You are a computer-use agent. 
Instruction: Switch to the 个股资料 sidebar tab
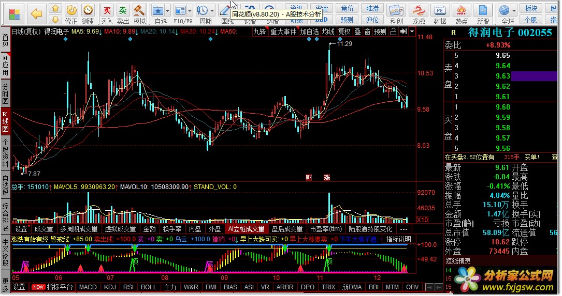click(5, 154)
